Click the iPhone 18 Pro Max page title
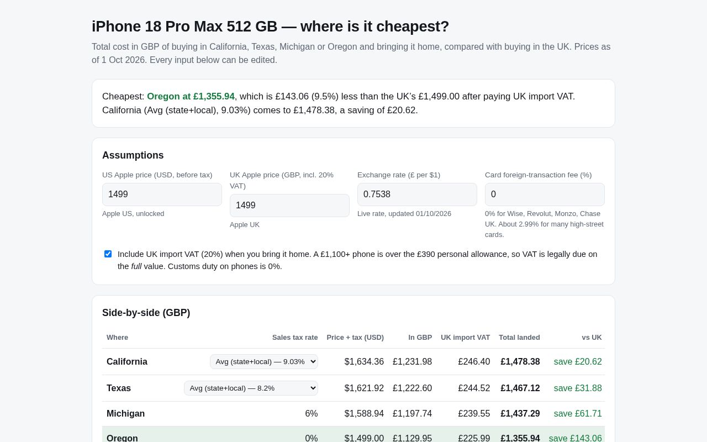Image resolution: width=707 pixels, height=442 pixels. coord(271,27)
